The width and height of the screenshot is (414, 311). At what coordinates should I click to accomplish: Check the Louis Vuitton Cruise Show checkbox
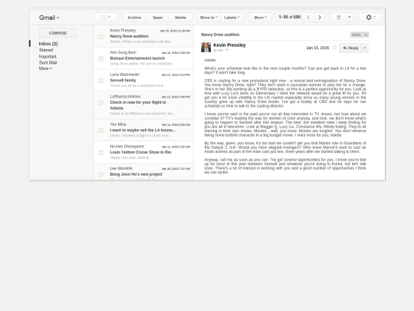coord(100,153)
